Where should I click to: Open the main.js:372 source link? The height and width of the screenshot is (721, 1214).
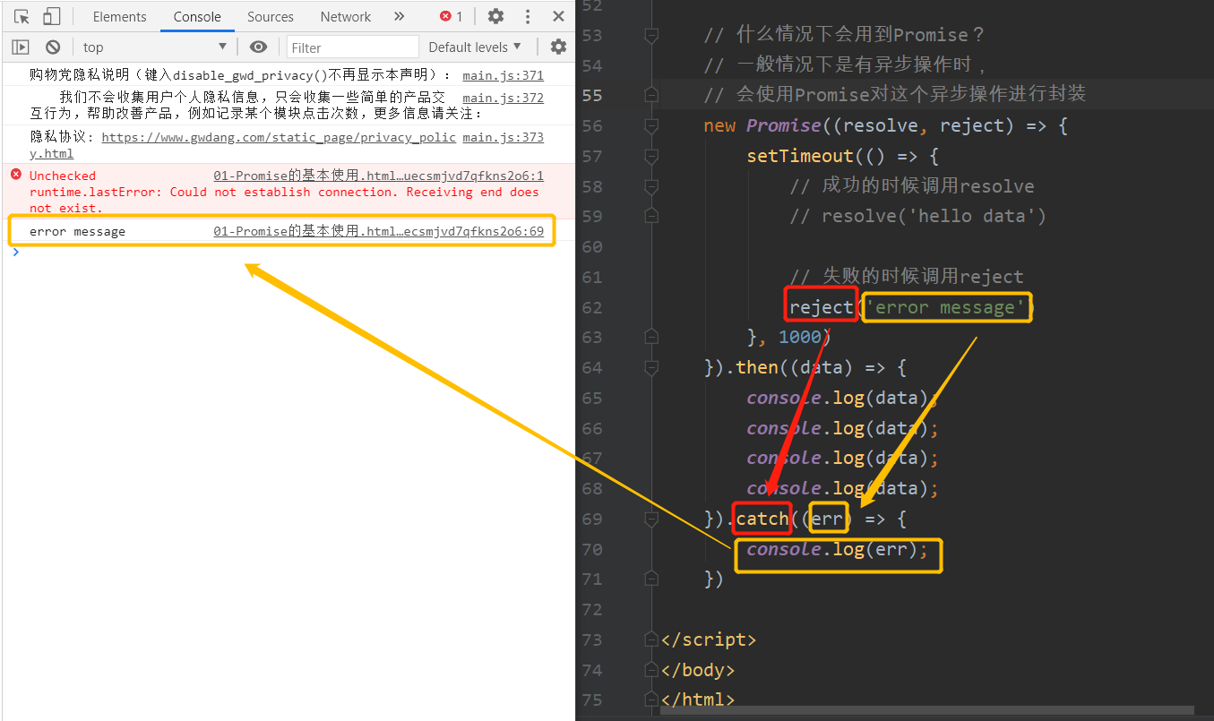503,98
